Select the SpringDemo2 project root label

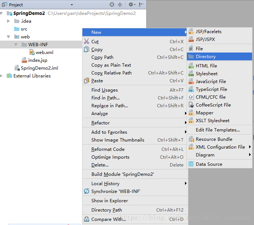pos(29,13)
